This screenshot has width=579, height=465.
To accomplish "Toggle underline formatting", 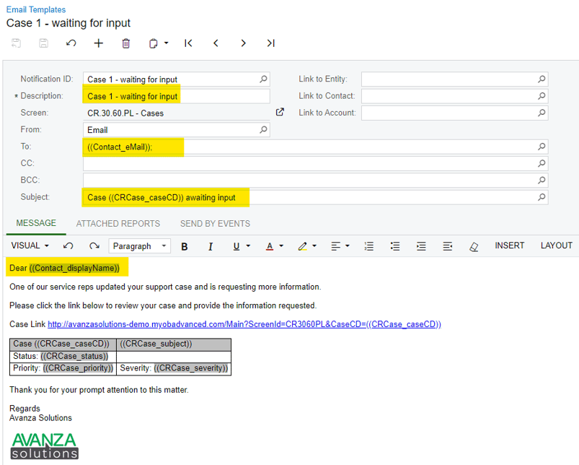I will 237,246.
